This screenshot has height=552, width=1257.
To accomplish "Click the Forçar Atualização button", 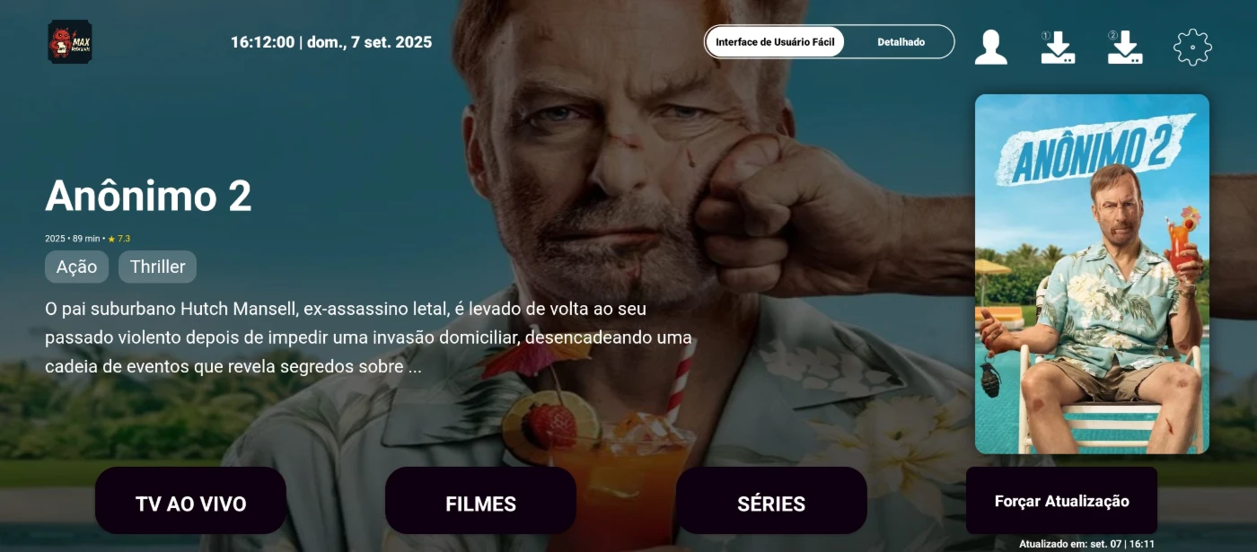I will [x=1061, y=501].
